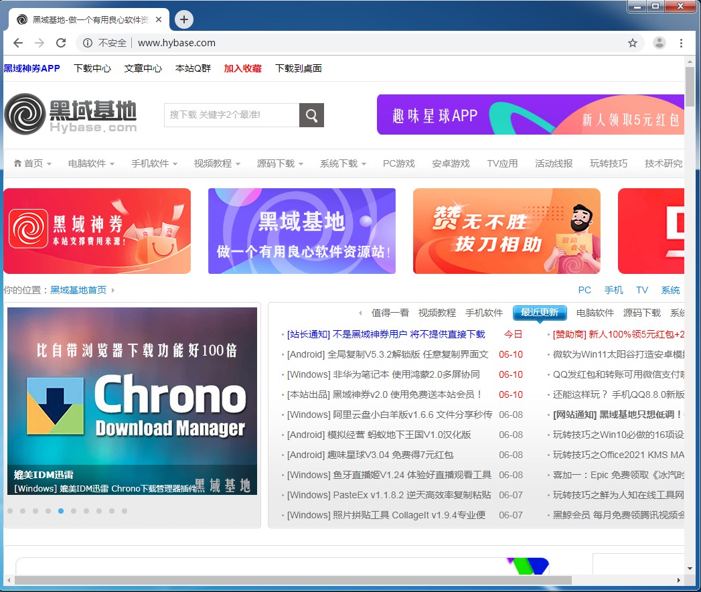701x592 pixels.
Task: Select the TV filter link
Action: pyautogui.click(x=642, y=290)
